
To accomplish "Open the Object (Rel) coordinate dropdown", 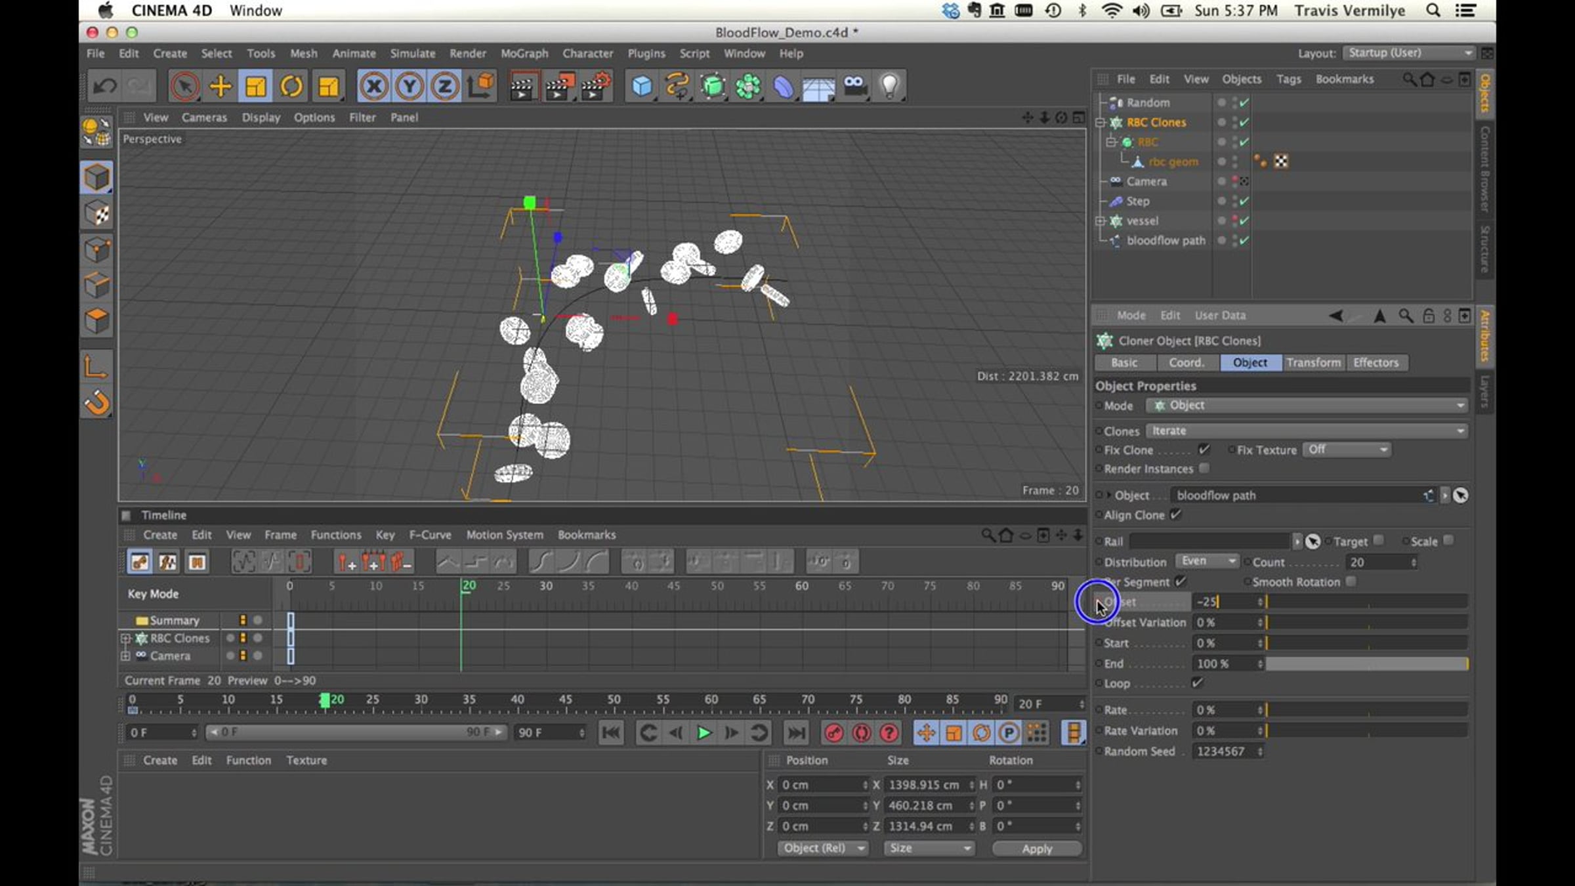I will 823,848.
